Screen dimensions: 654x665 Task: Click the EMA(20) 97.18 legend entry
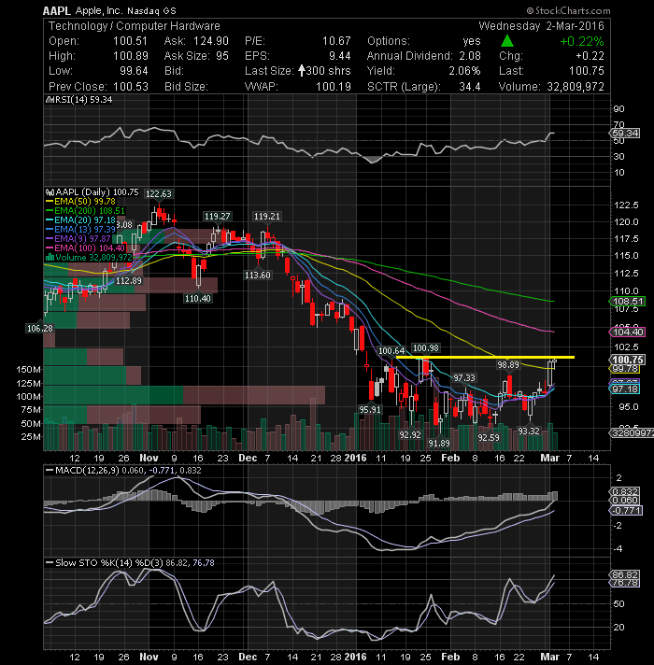(x=80, y=220)
